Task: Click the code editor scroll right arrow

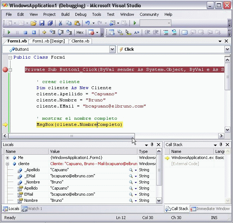Action: 221,136
